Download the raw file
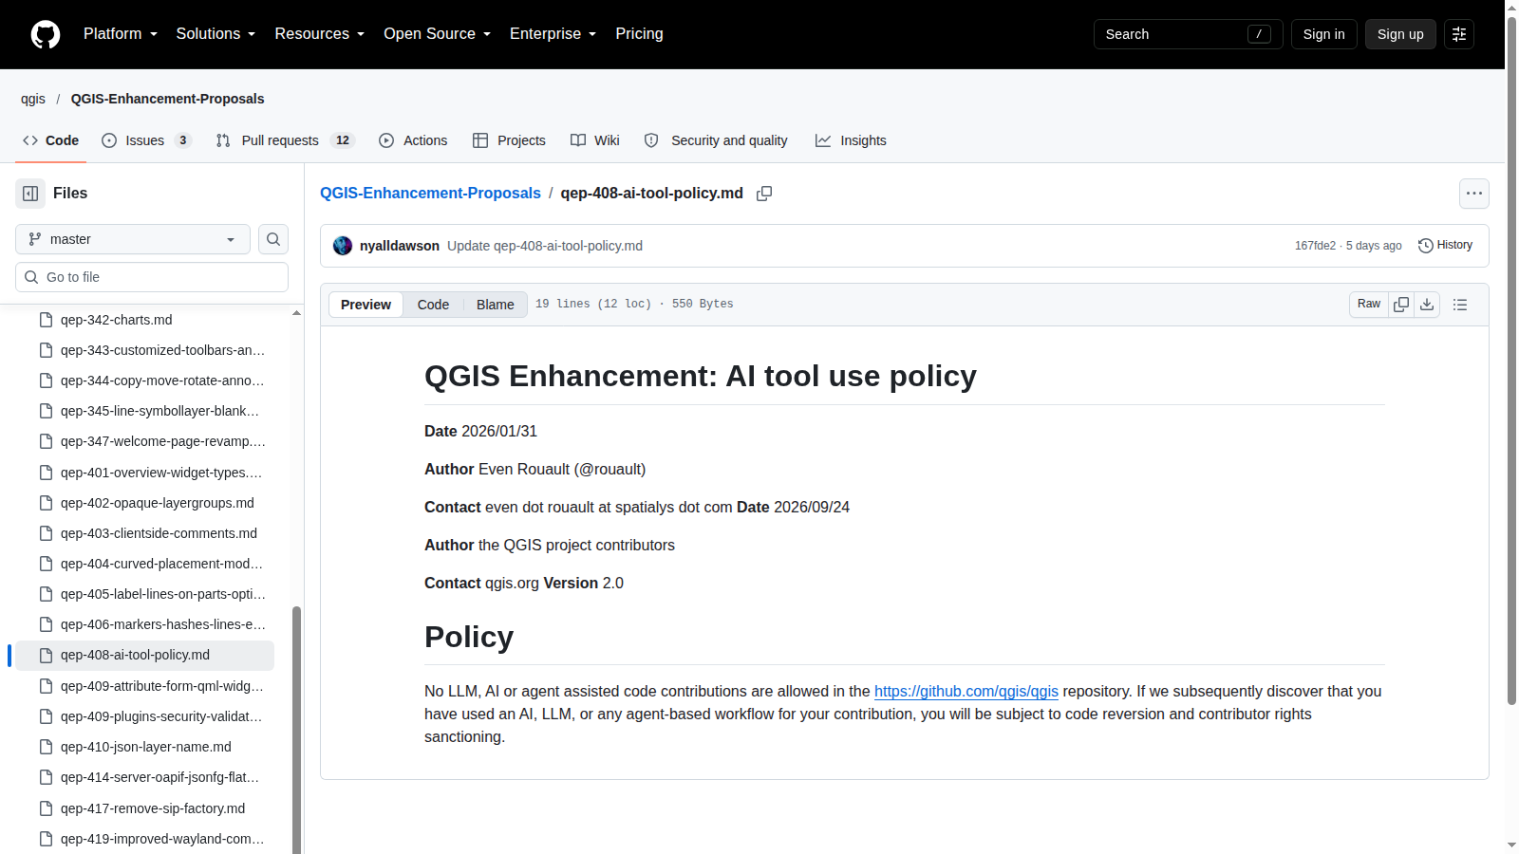The height and width of the screenshot is (854, 1519). click(x=1427, y=305)
